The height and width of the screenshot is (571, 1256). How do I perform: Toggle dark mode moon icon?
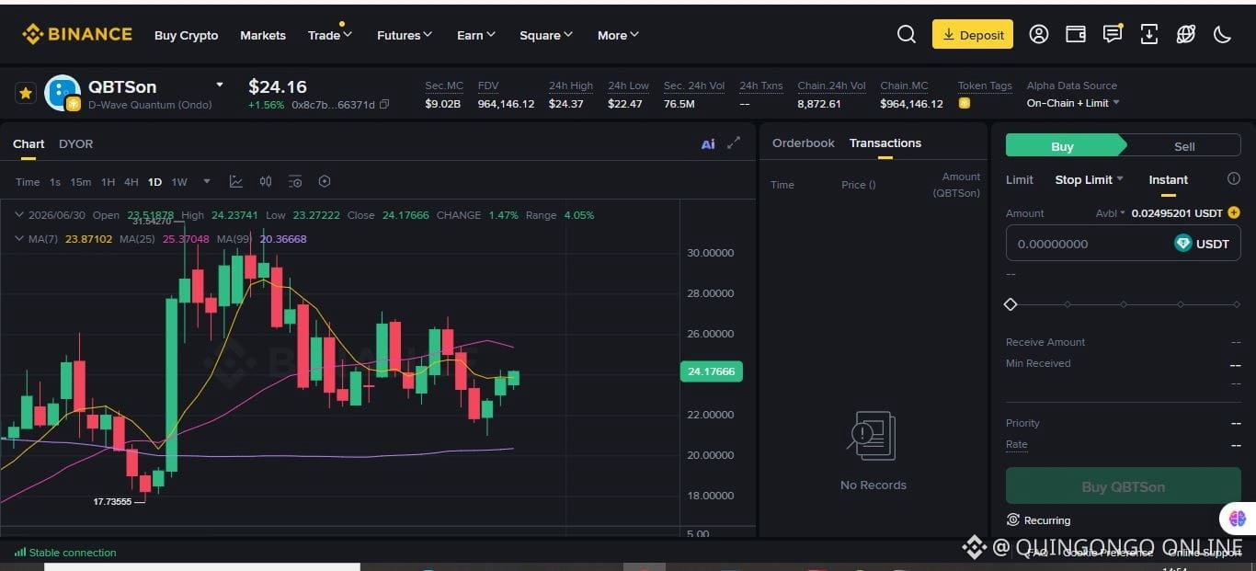(1223, 35)
